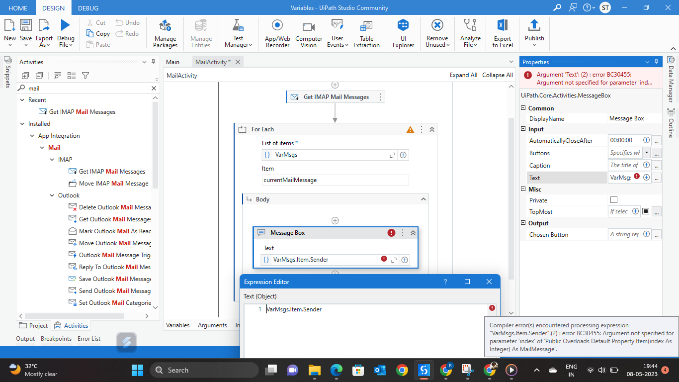The height and width of the screenshot is (382, 679).
Task: Click Message Box error icon
Action: pyautogui.click(x=391, y=232)
